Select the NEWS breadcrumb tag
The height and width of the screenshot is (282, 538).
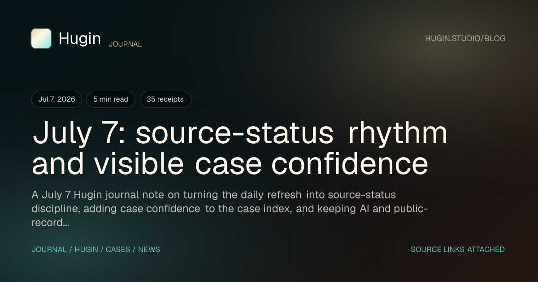pos(149,249)
